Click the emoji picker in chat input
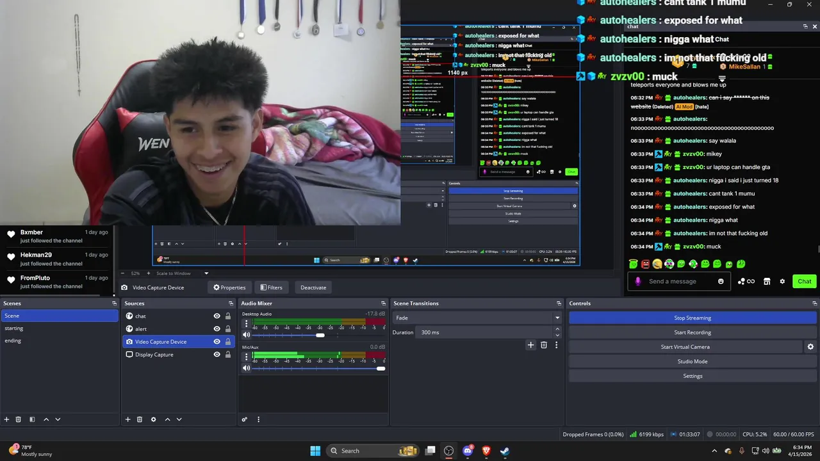Viewport: 820px width, 461px height. (x=721, y=281)
